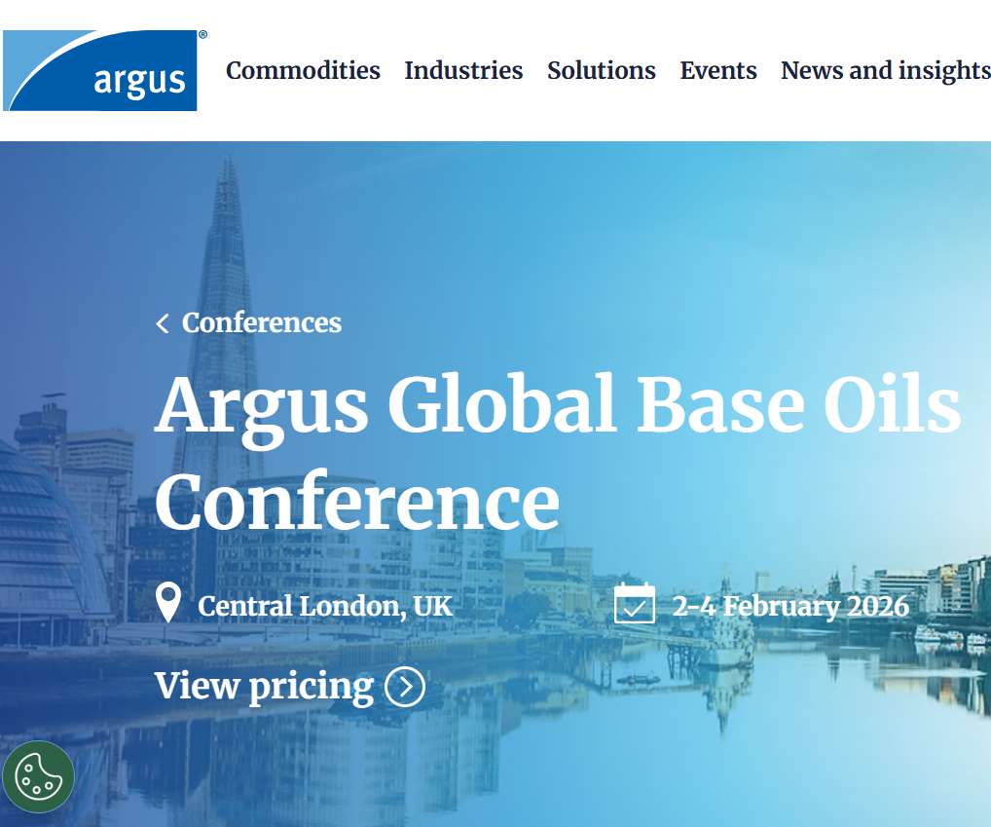Screen dimensions: 991x827
Task: Select the Central London, UK text
Action: 325,606
